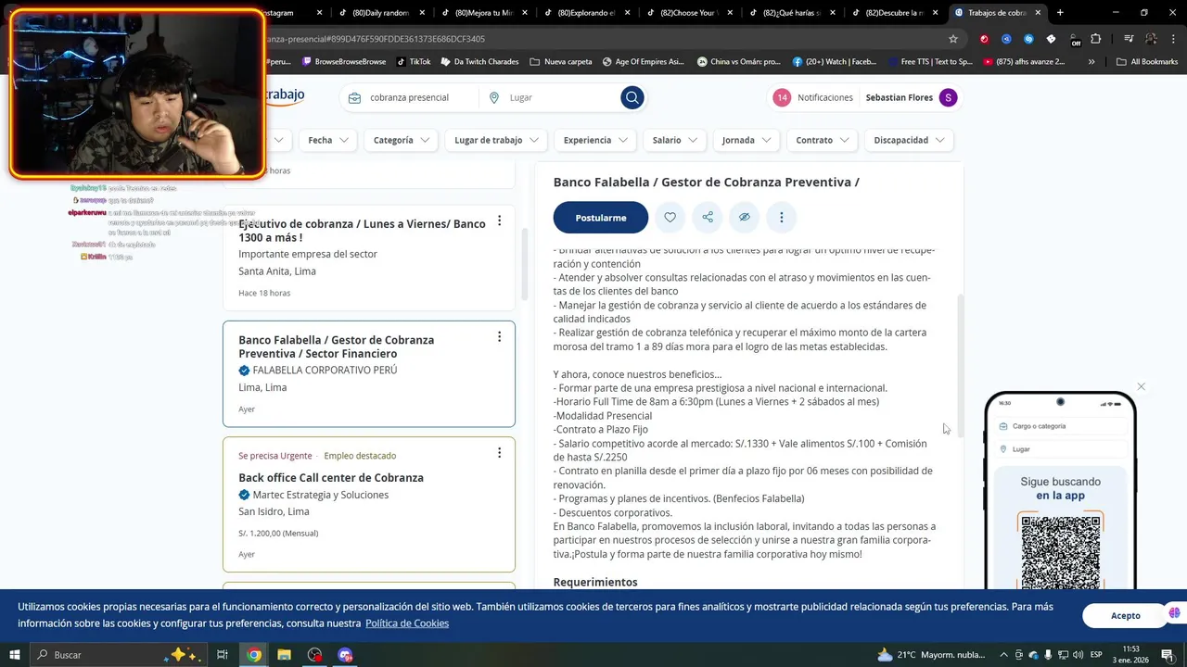Screen dimensions: 1187x667
Task: Expand the Contrato filter dropdown
Action: (823, 140)
